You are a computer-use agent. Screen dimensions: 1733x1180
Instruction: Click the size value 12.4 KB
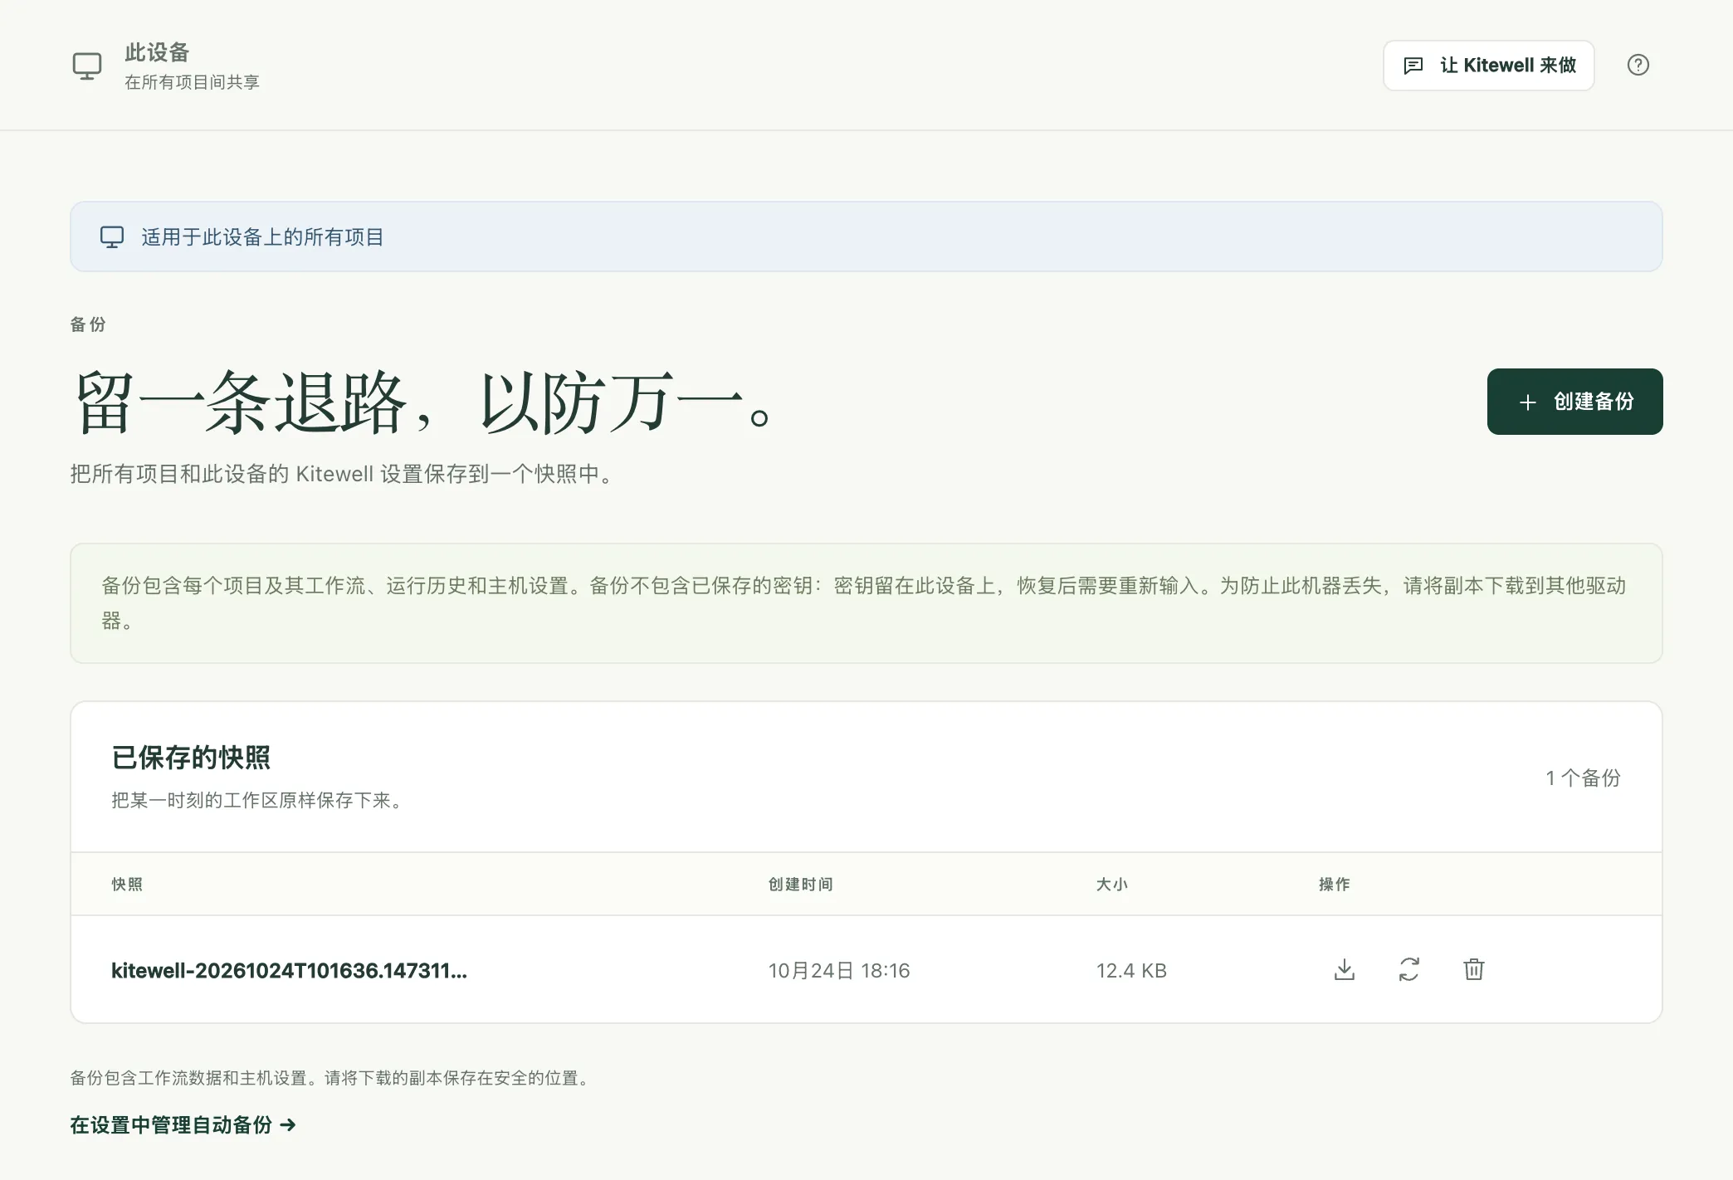1131,970
